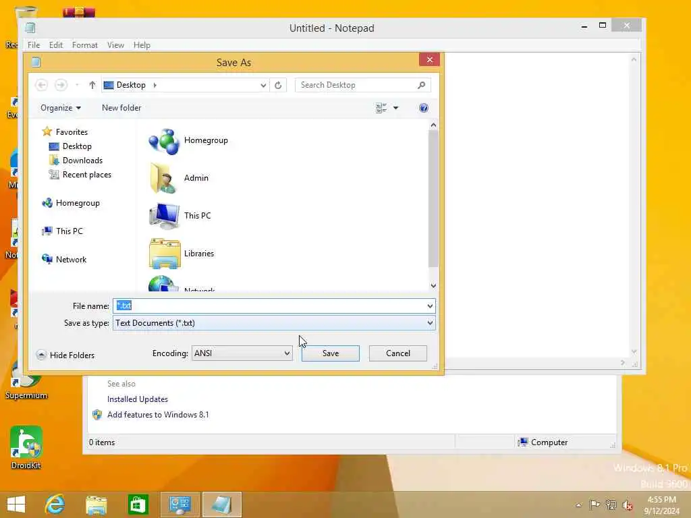The height and width of the screenshot is (518, 691).
Task: Switch to the Control Panel taskbar window
Action: click(x=179, y=505)
